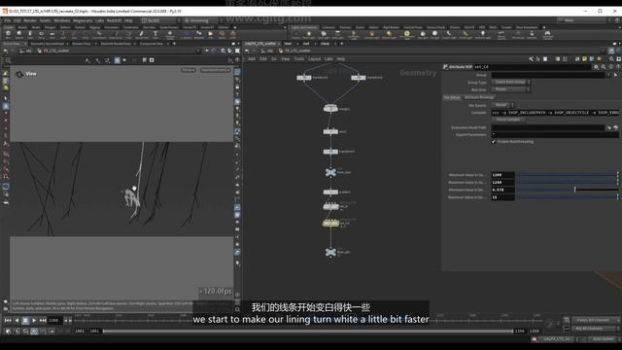Toggle real time playback button
Screen dimensions: 622x350
click(34, 331)
